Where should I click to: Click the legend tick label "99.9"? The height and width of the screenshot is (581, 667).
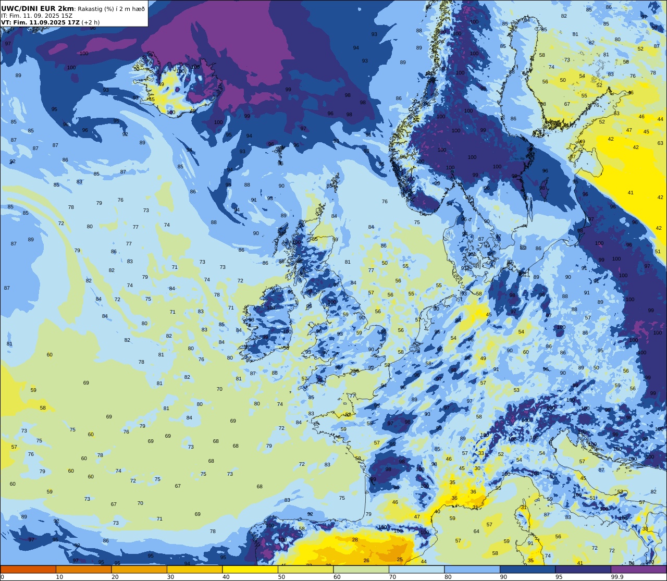coord(617,577)
